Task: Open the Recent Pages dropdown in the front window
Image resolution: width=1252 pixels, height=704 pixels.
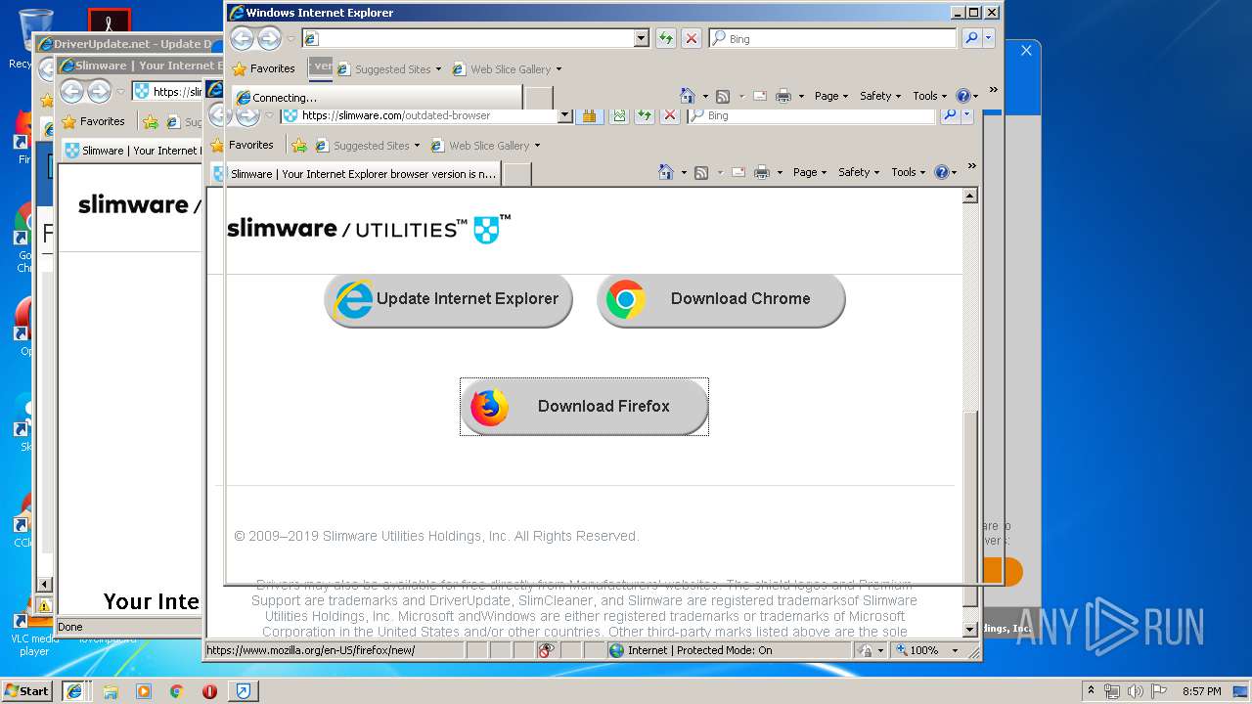Action: tap(291, 39)
